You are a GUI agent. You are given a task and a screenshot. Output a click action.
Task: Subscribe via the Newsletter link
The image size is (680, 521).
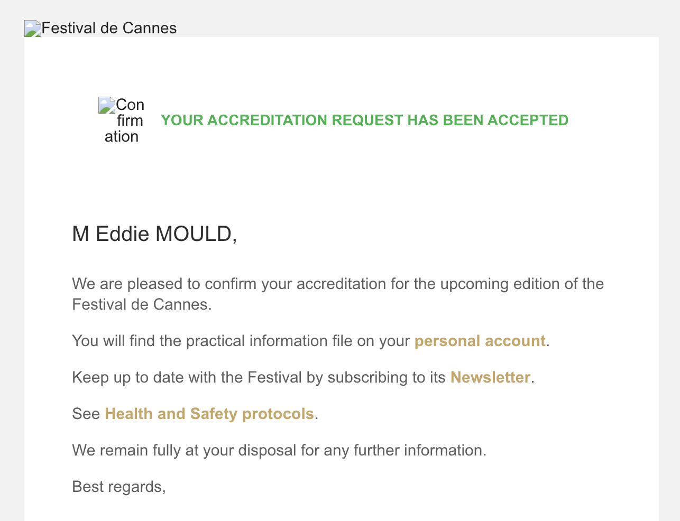pos(490,377)
